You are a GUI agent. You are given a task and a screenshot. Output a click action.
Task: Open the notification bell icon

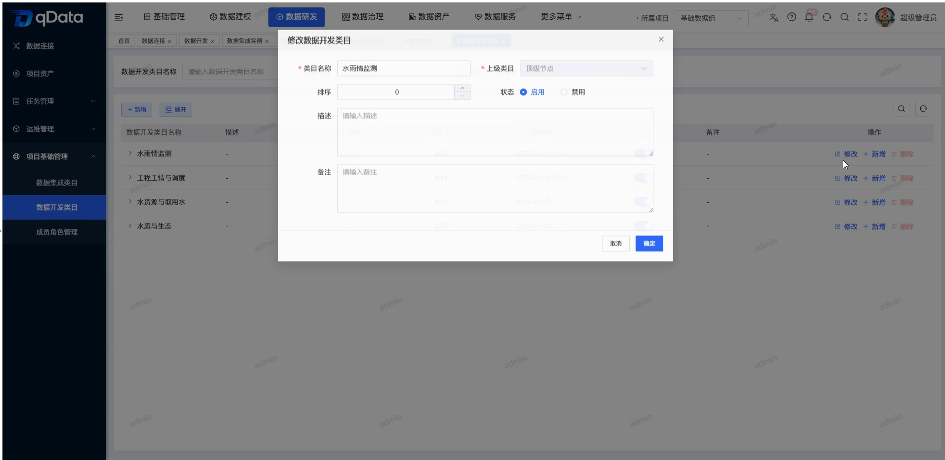(x=809, y=17)
